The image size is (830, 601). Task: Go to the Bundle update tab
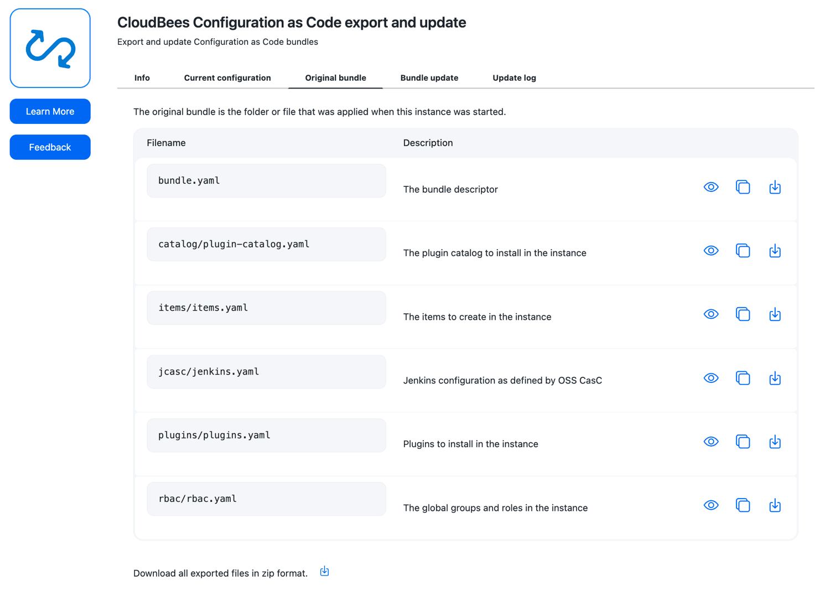pos(429,78)
